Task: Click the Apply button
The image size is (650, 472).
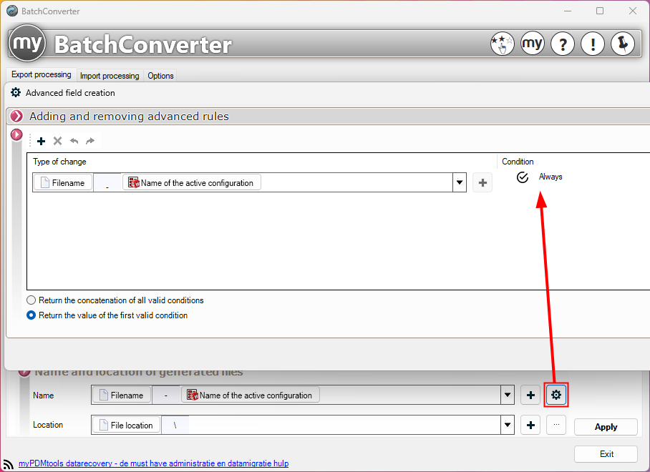Action: tap(605, 426)
